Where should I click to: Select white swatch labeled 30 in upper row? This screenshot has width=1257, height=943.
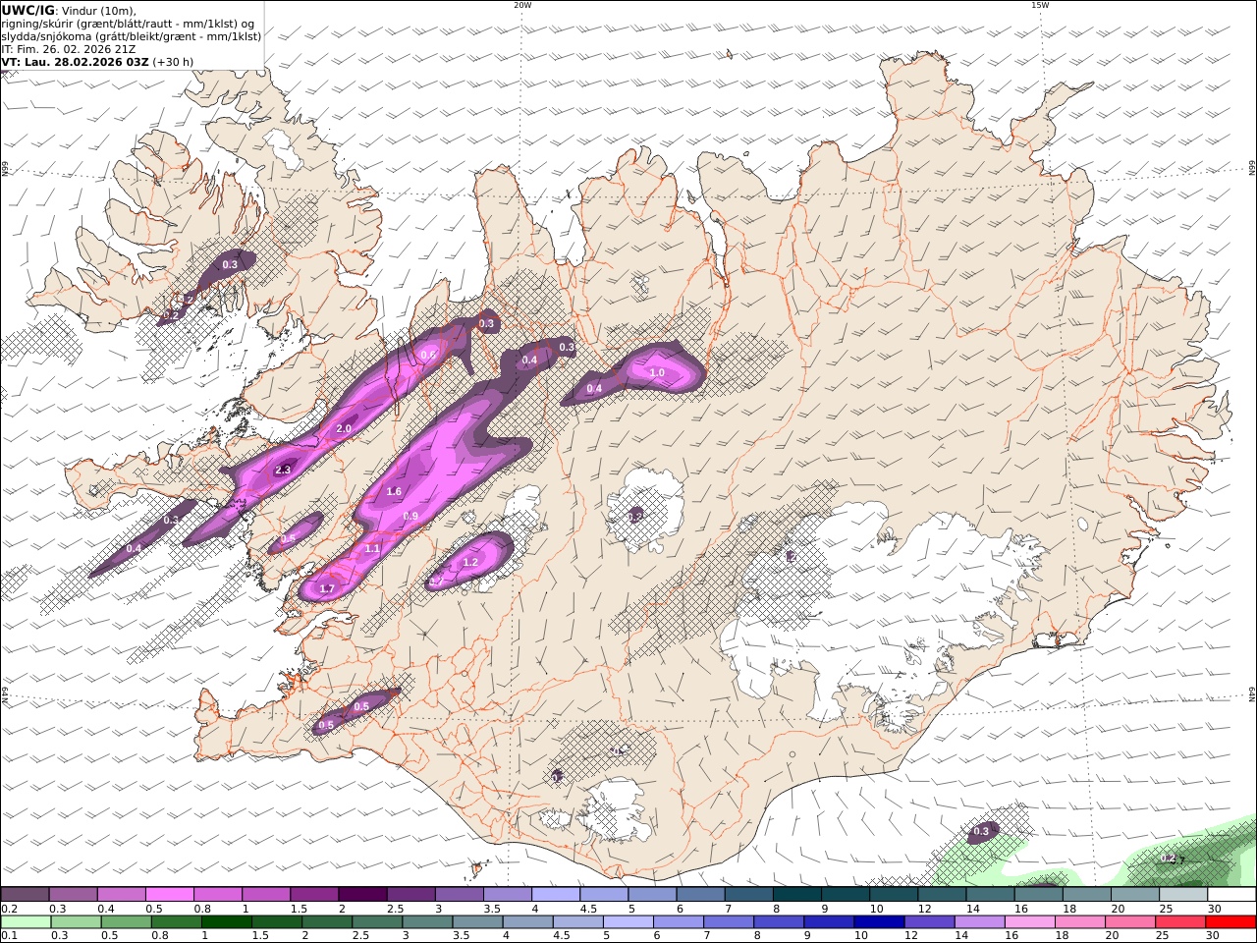1231,895
